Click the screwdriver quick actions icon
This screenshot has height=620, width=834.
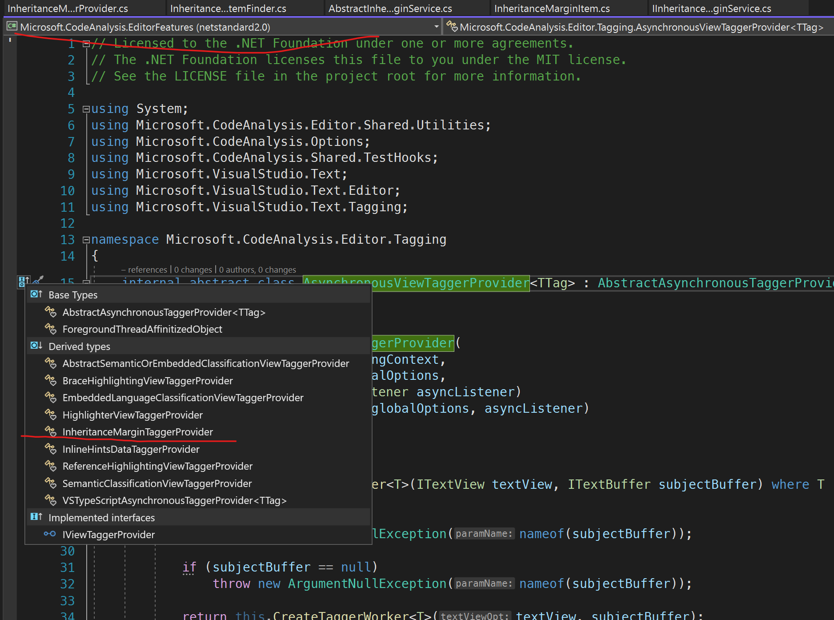38,280
